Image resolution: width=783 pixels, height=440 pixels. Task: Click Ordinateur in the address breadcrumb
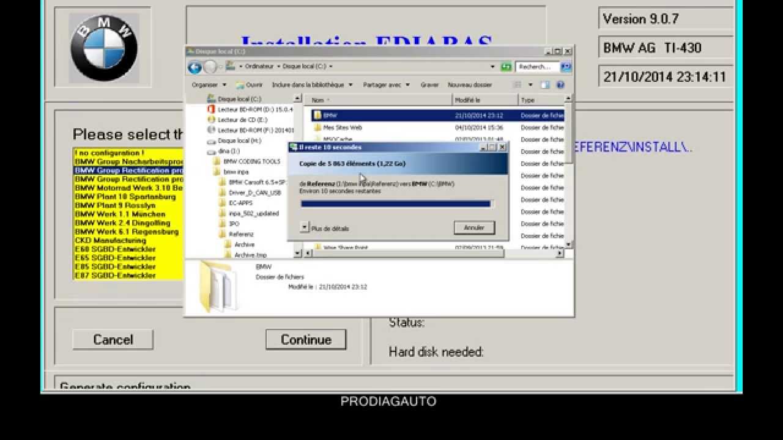tap(259, 67)
